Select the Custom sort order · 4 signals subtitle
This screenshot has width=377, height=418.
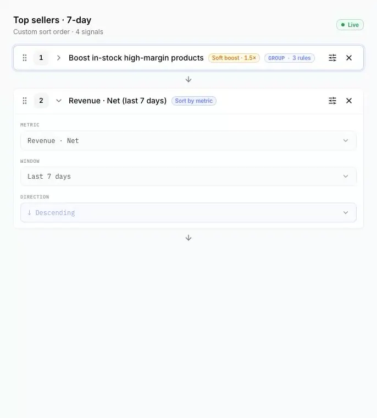tap(58, 32)
